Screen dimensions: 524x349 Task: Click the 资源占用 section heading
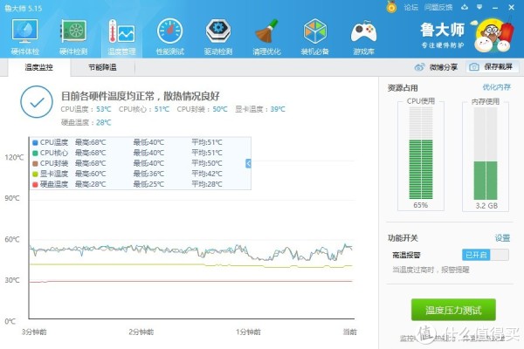pyautogui.click(x=403, y=88)
